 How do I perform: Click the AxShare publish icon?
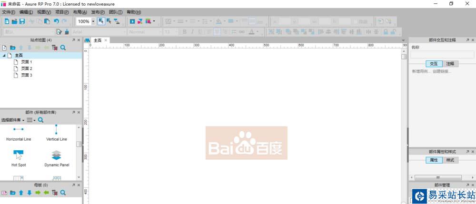(x=140, y=21)
